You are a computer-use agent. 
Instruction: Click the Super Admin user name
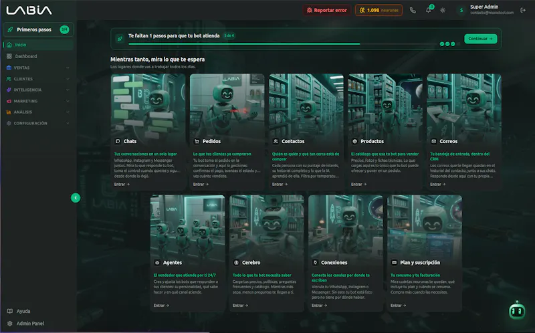pyautogui.click(x=484, y=7)
